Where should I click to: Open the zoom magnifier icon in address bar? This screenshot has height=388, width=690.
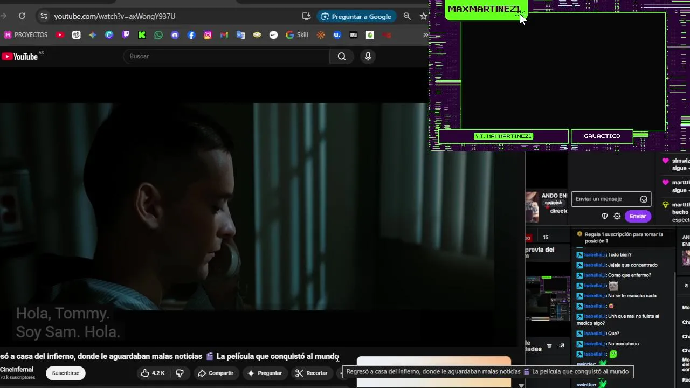(x=407, y=16)
